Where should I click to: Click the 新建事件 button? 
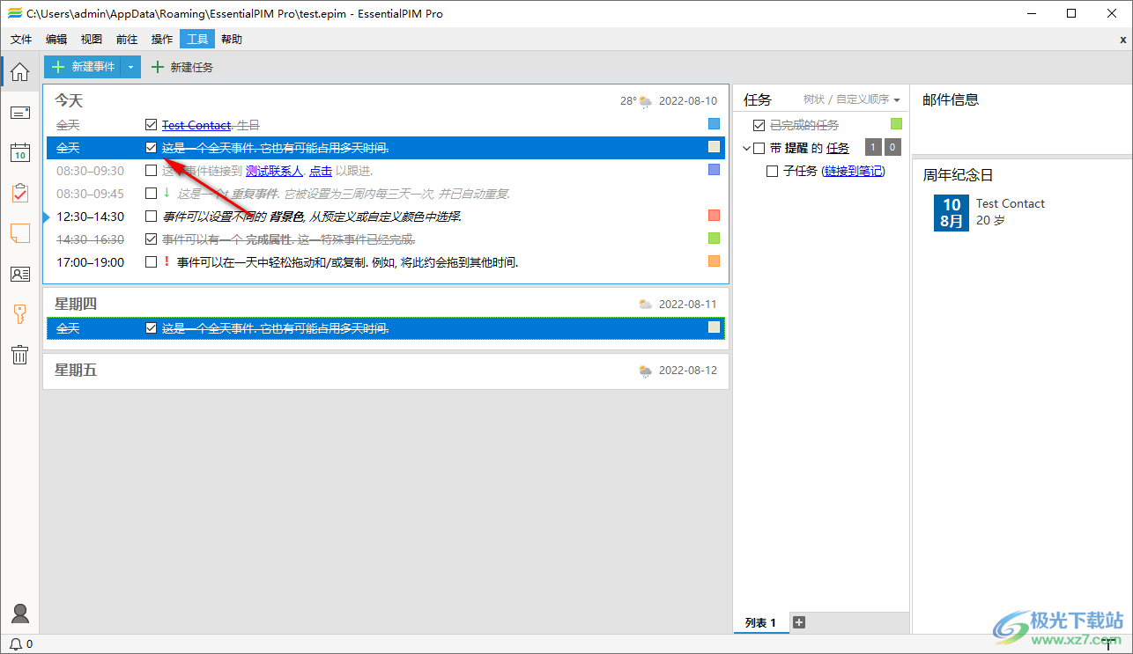click(x=83, y=67)
